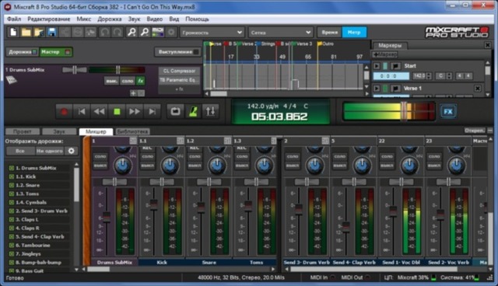Screen dimensions: 498x286
Task: Switch to the Проект tab
Action: tap(23, 131)
